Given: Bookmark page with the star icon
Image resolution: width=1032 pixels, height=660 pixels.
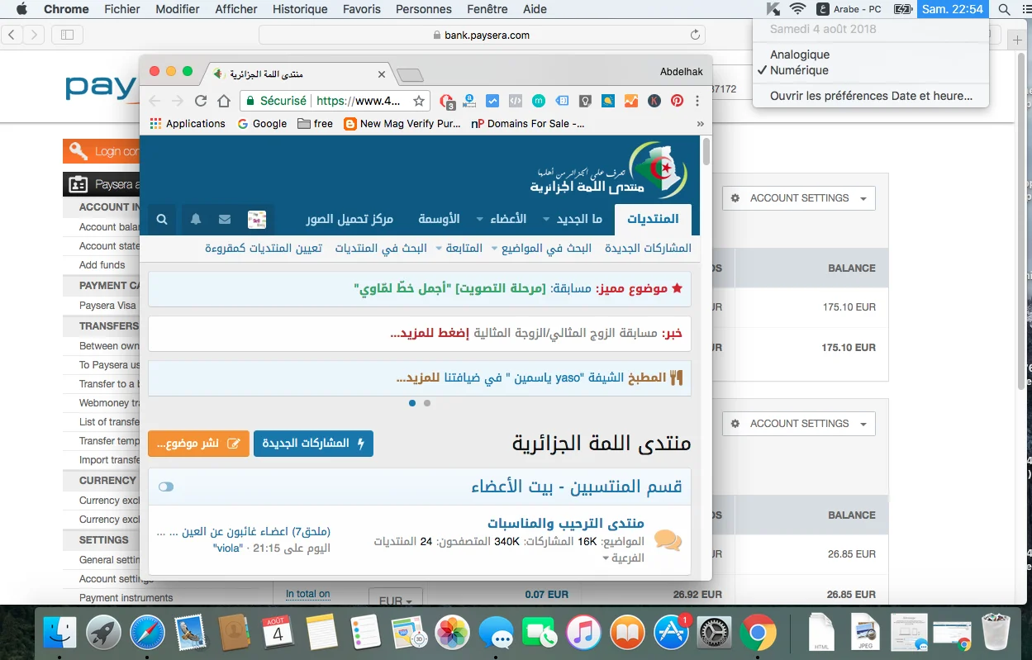Looking at the screenshot, I should coord(419,101).
